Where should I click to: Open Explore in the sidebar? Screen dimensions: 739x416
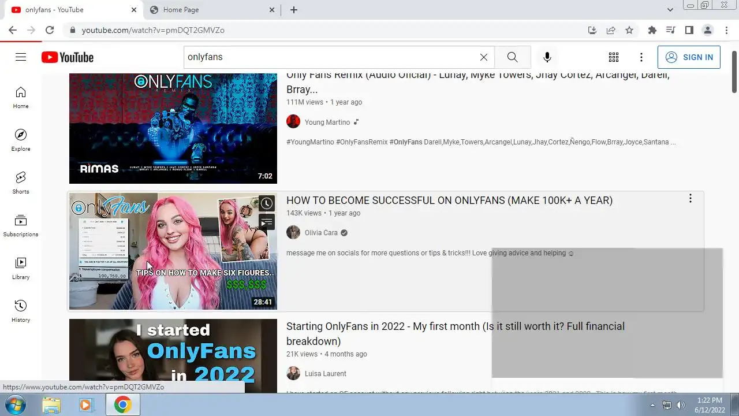point(21,140)
